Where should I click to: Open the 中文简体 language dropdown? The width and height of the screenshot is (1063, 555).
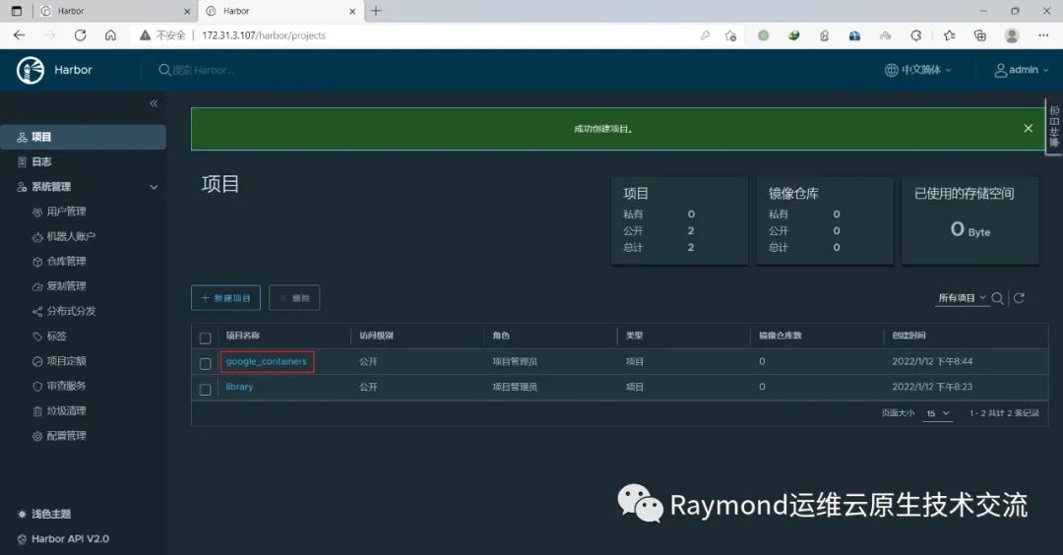pyautogui.click(x=918, y=70)
